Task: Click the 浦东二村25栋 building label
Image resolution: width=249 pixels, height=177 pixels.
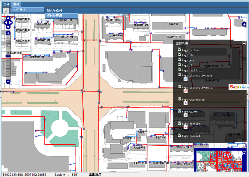Action: [x=23, y=19]
